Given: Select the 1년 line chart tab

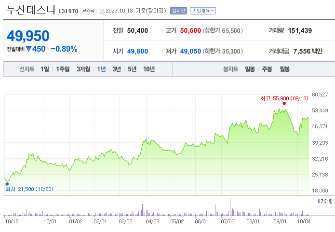Looking at the screenshot, I should (x=102, y=69).
